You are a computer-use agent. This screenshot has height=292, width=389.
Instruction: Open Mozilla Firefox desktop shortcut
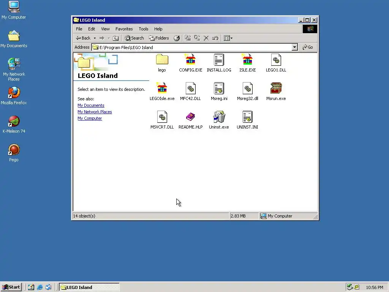tap(14, 95)
